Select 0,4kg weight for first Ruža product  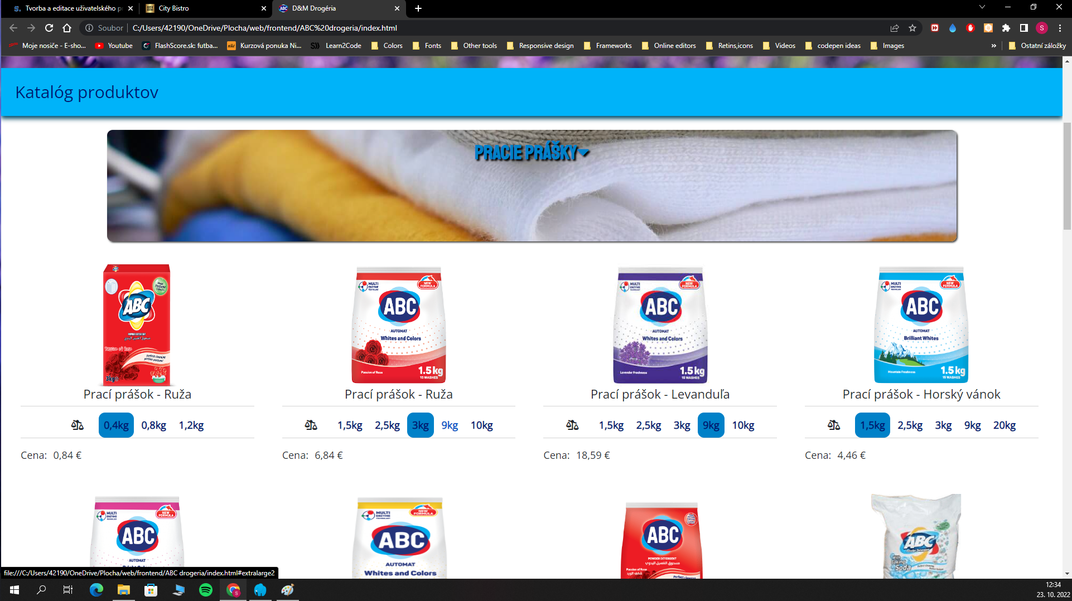(116, 425)
